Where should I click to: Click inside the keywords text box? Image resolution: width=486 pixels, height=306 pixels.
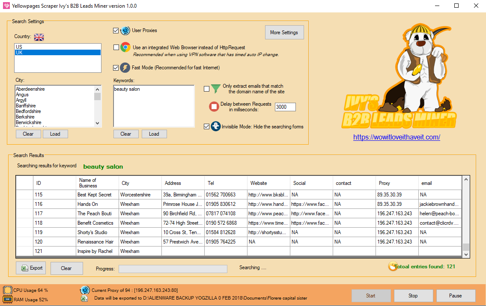(x=154, y=106)
